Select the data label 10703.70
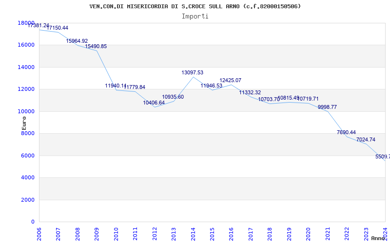This screenshot has height=243, width=390. point(269,100)
